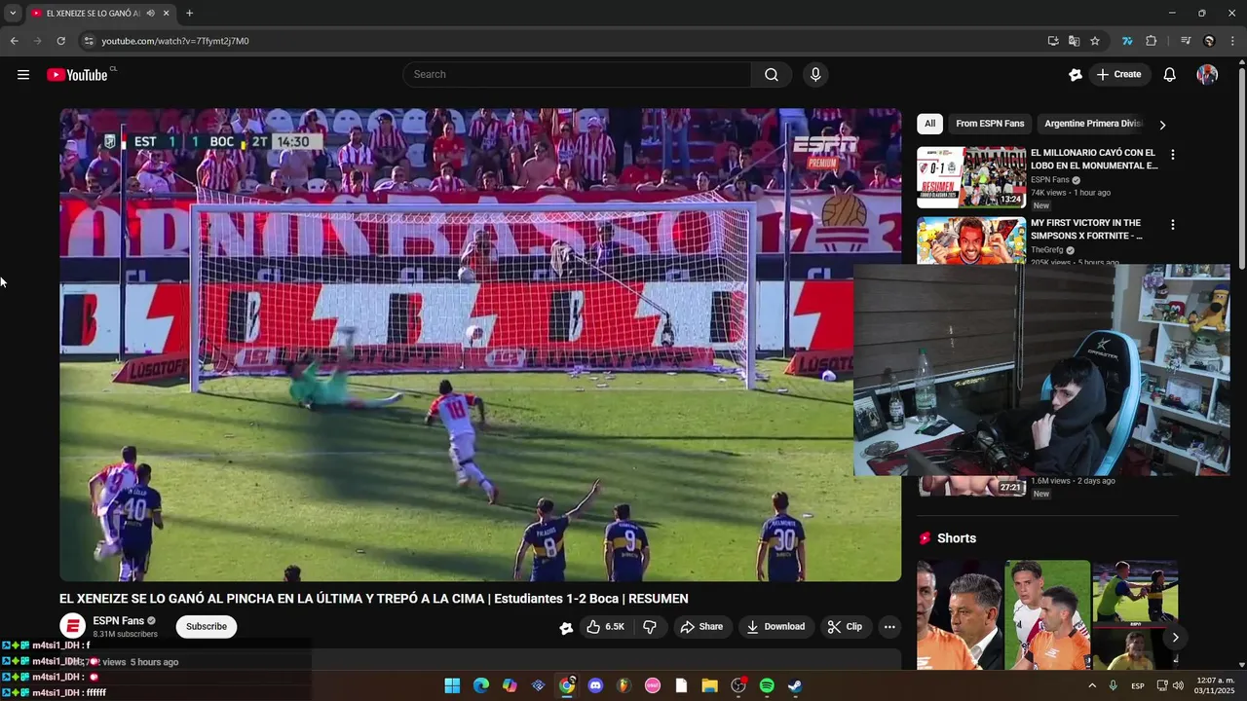Open Steam from the taskbar
This screenshot has height=701, width=1247.
795,686
